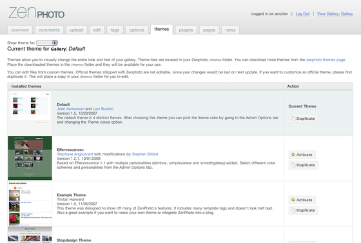This screenshot has height=243, width=361.
Task: Click the Stopdesign Theme title text
Action: point(74,240)
